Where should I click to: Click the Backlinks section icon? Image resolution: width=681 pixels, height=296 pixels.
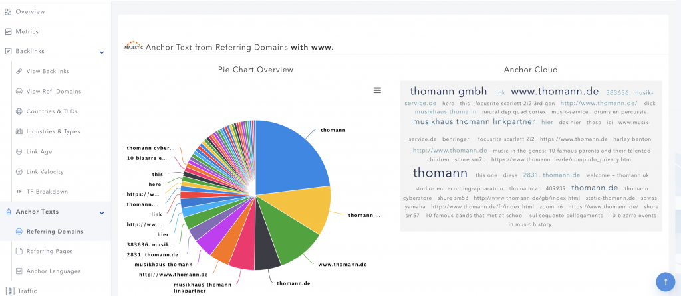coord(8,52)
